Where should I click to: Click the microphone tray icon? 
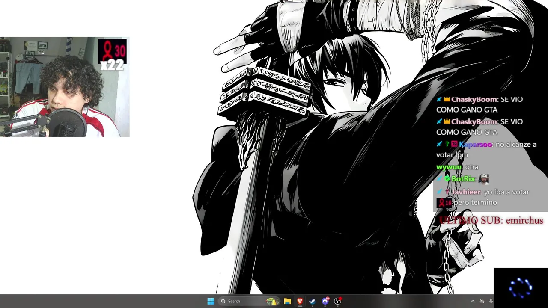tap(491, 301)
